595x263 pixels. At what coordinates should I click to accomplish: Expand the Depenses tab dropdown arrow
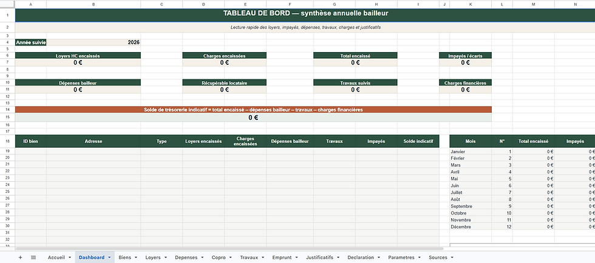[202, 258]
